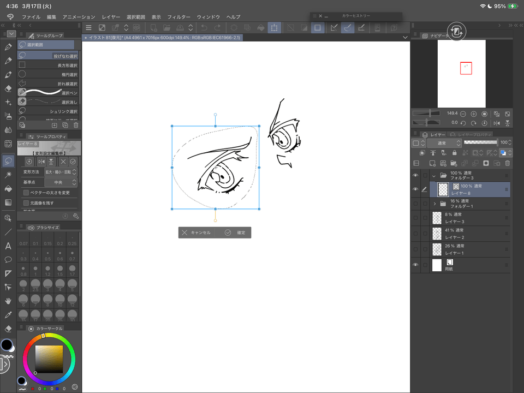Open the hamburger menu in the command bar
The height and width of the screenshot is (393, 524).
coord(88,28)
